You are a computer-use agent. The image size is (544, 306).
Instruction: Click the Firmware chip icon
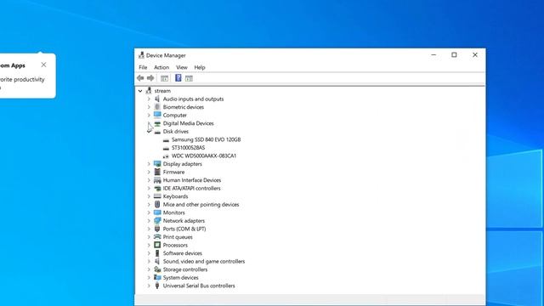point(157,172)
